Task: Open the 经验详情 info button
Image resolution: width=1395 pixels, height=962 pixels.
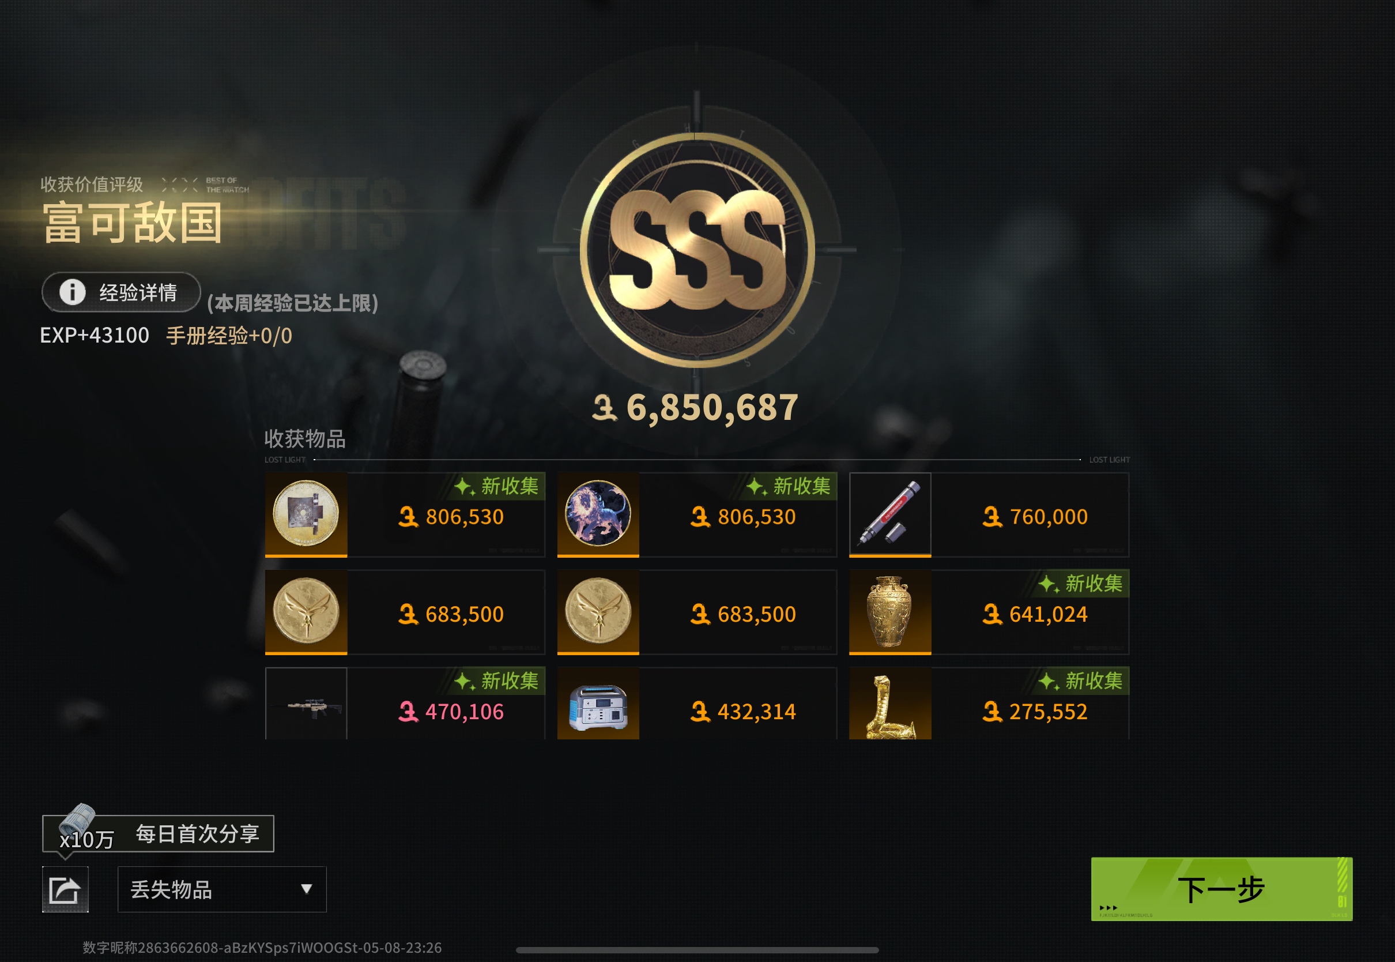Action: pyautogui.click(x=120, y=292)
